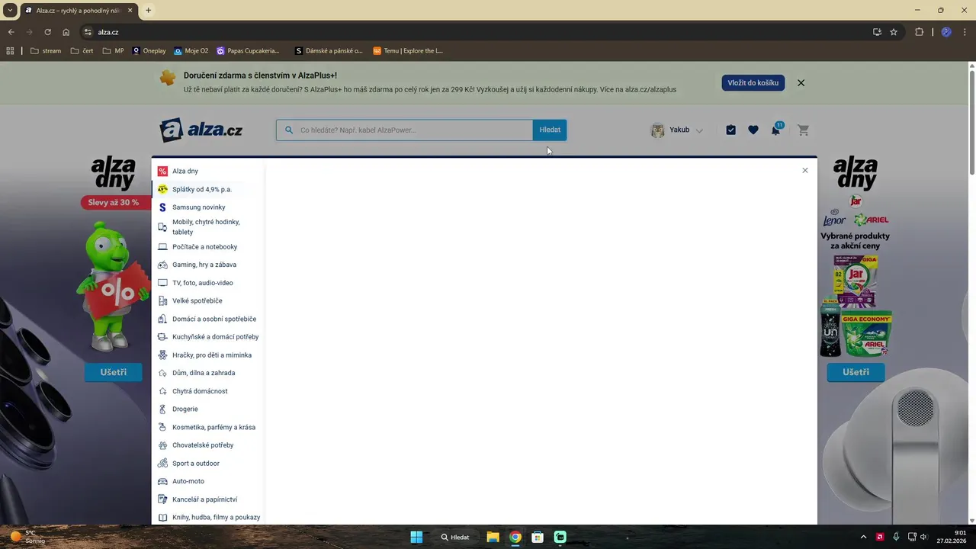Open Chrome extensions puzzle icon

tap(919, 32)
